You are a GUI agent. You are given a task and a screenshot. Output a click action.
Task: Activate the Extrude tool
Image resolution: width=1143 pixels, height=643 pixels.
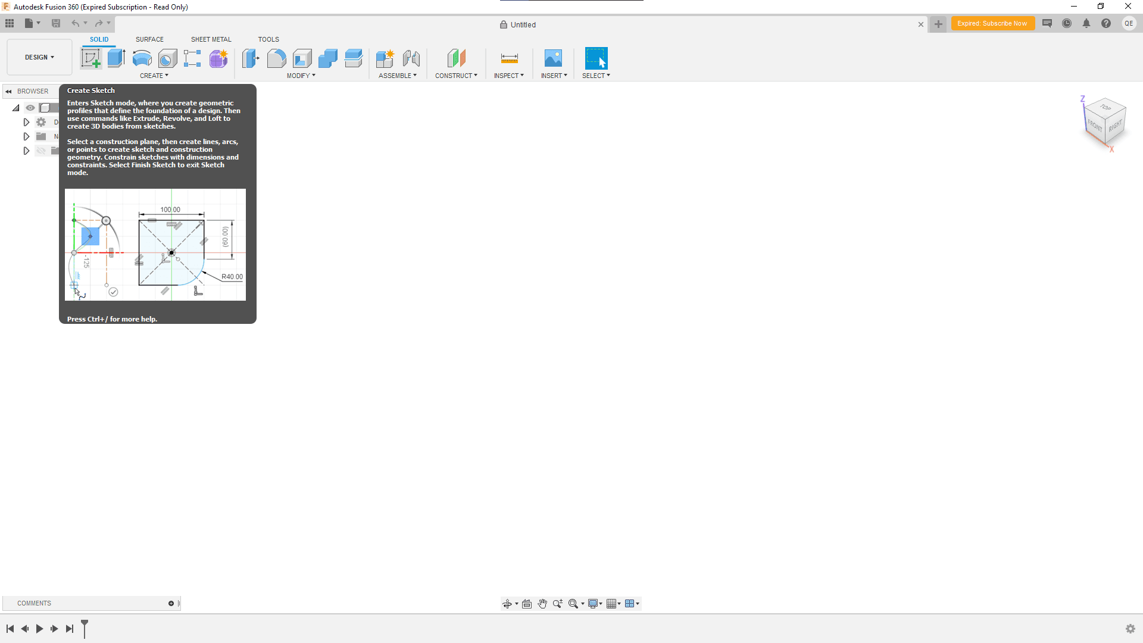click(x=115, y=58)
